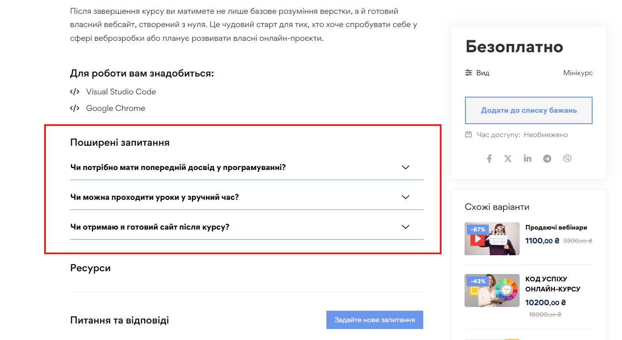Select the КОД УСПІХУ course thumbnail

click(492, 291)
